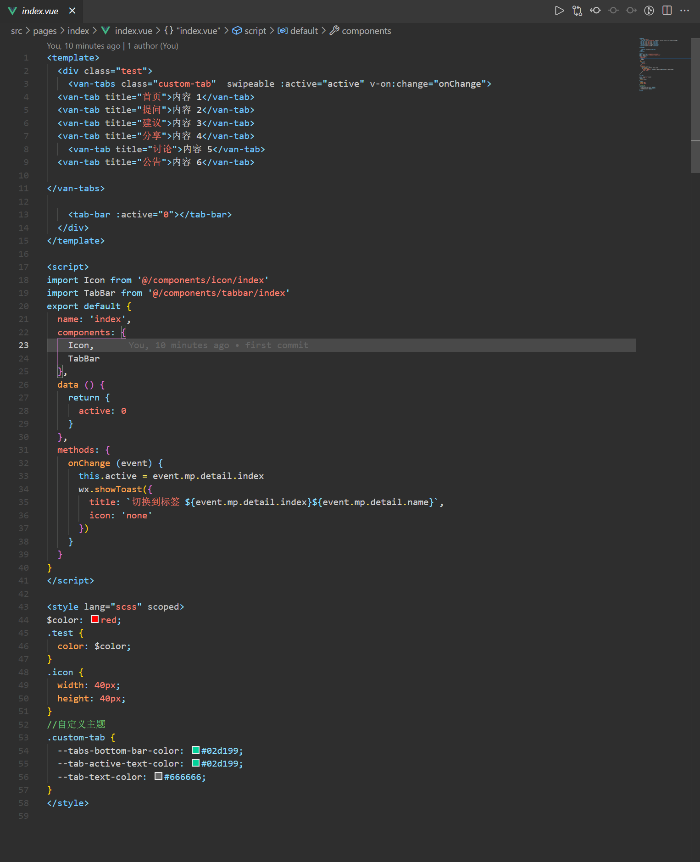Image resolution: width=700 pixels, height=862 pixels.
Task: Click the Vue logo icon in the tab
Action: point(13,11)
